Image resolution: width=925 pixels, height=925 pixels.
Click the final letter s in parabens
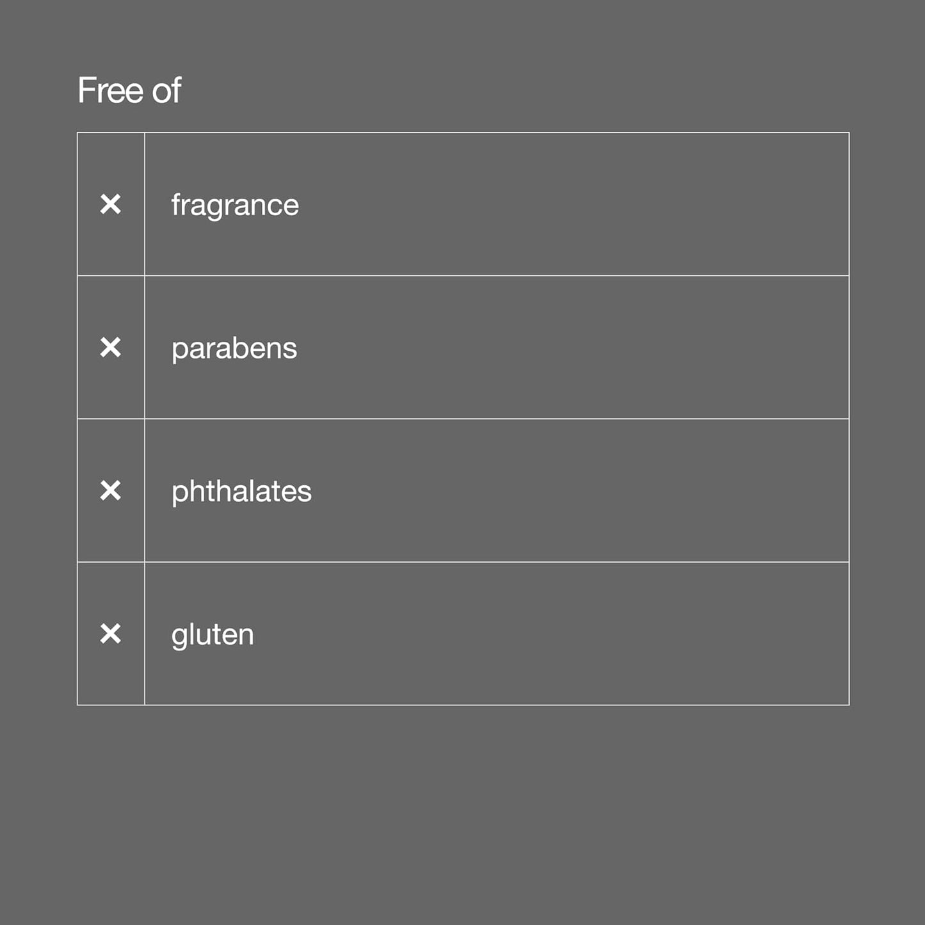pyautogui.click(x=291, y=350)
